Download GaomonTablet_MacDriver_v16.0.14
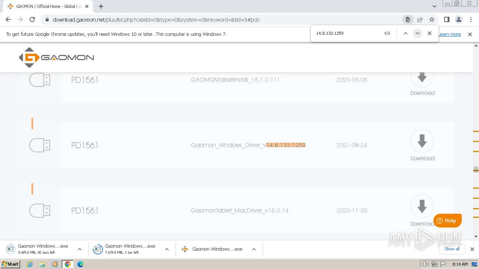This screenshot has height=269, width=479. coord(422,211)
